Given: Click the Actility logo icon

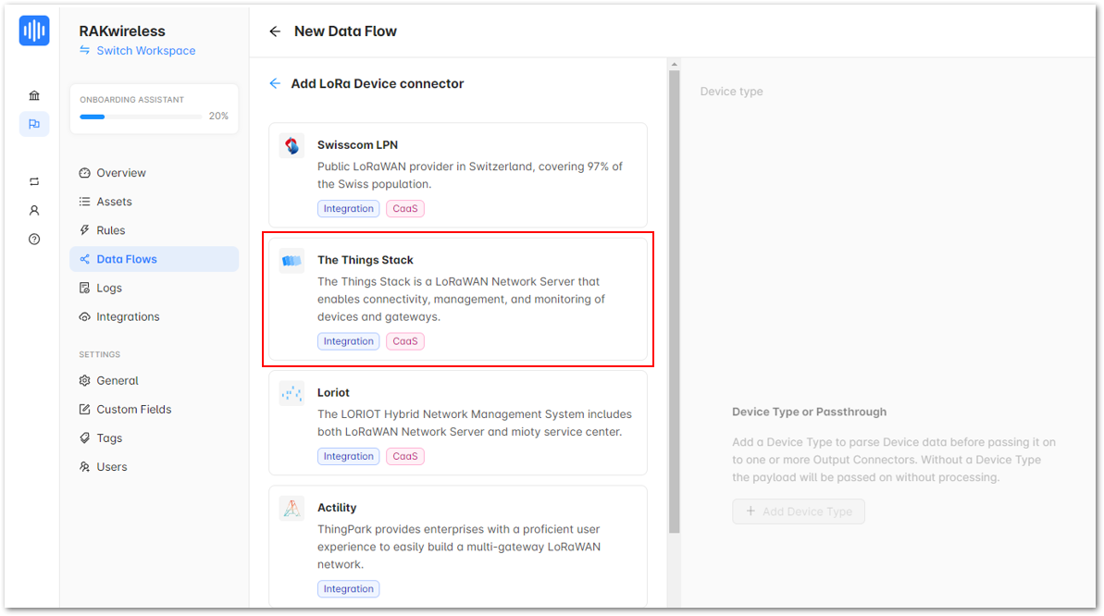Looking at the screenshot, I should (x=292, y=509).
